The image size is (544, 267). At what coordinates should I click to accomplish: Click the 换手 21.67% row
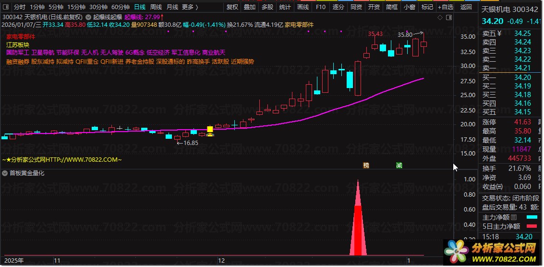pyautogui.click(x=507, y=168)
